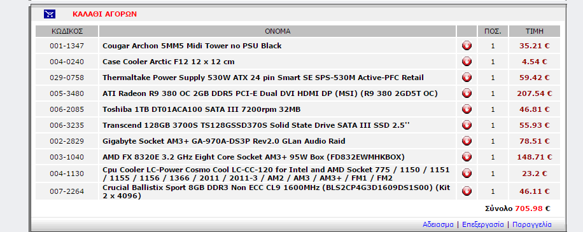The height and width of the screenshot is (232, 583).
Task: Click red arrow icon for LC-Power Cpu Cooler
Action: 467,174
